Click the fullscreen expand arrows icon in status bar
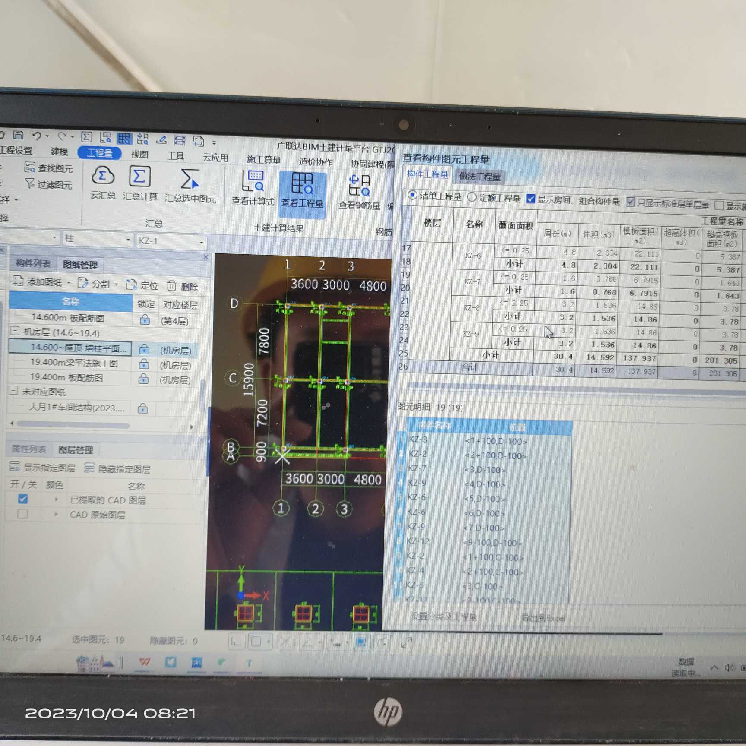This screenshot has width=746, height=746. [x=407, y=643]
